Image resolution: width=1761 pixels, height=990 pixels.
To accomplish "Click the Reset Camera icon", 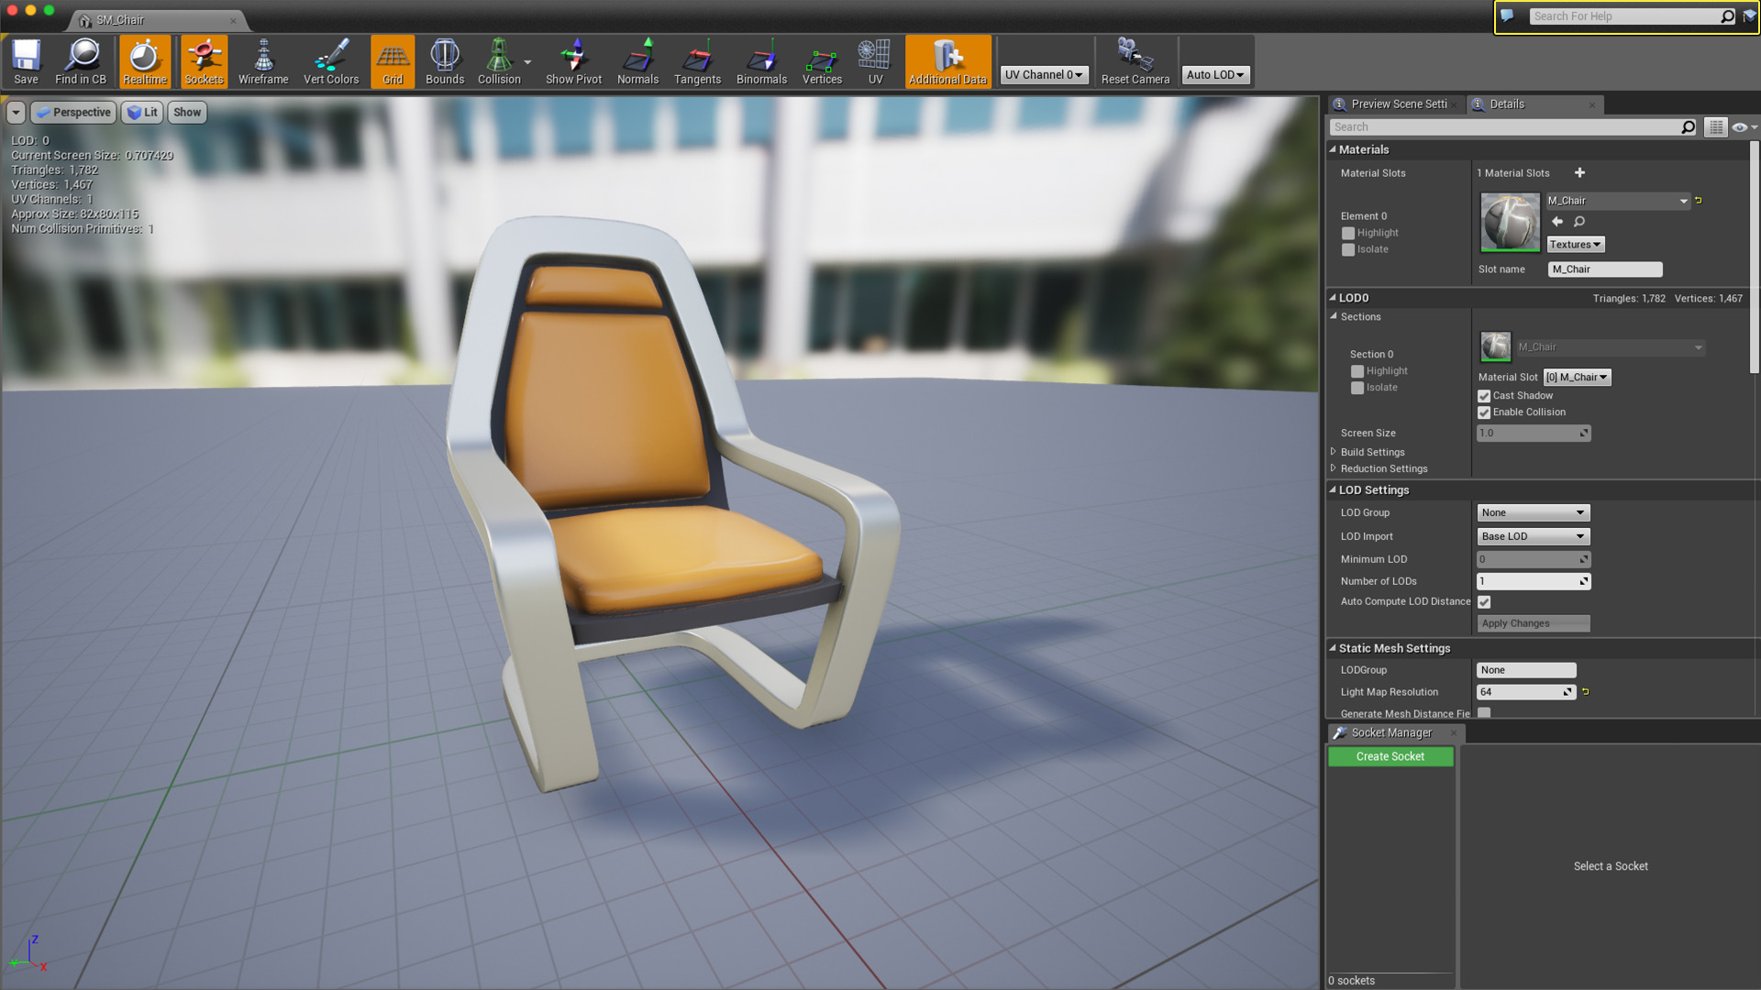I will (1135, 61).
